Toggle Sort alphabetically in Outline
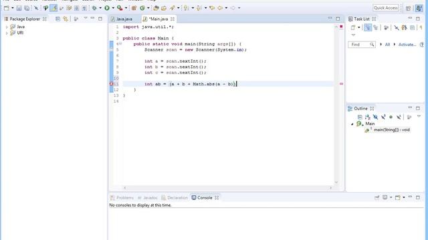Viewport: 428px width, 240px height. 368,117
